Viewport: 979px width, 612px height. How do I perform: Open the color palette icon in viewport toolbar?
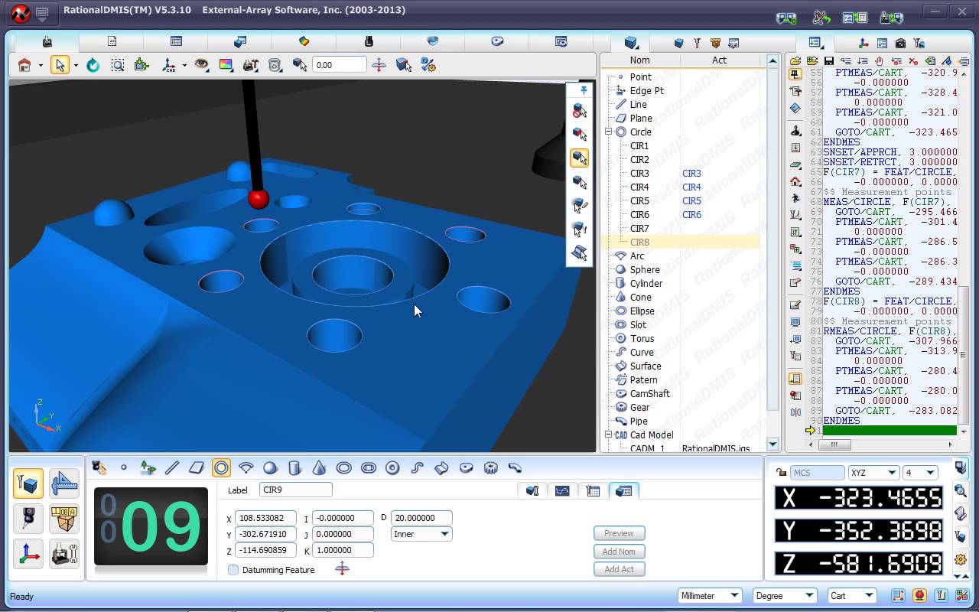(x=226, y=65)
